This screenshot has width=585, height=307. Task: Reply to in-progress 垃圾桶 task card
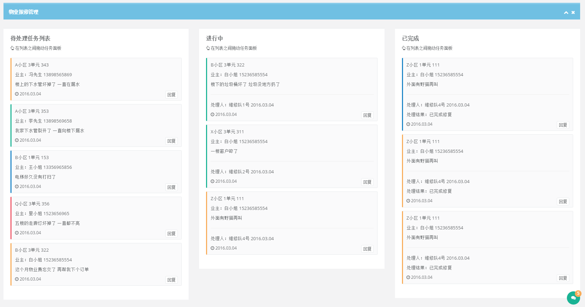[x=367, y=115]
